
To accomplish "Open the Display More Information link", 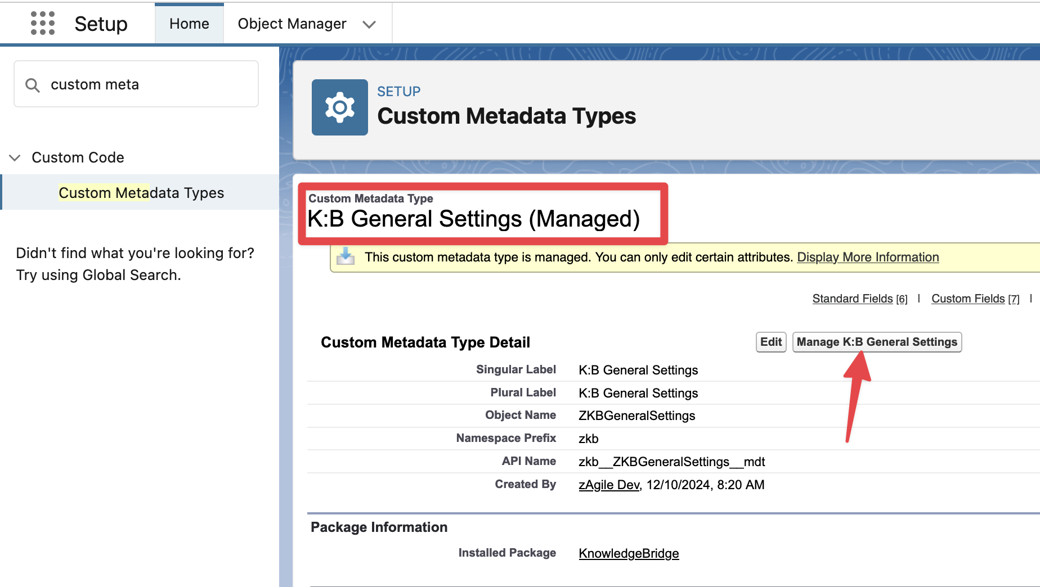I will 868,257.
